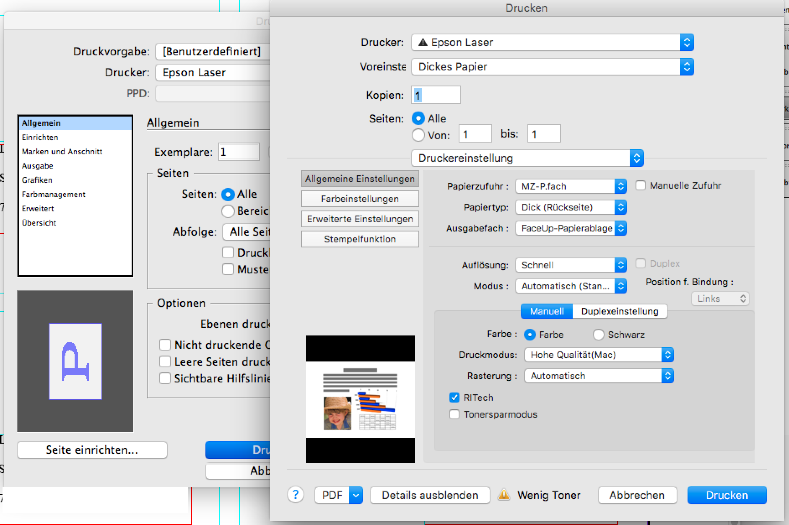Select the Von page range radio button
Screen dimensions: 789x525
(418, 135)
